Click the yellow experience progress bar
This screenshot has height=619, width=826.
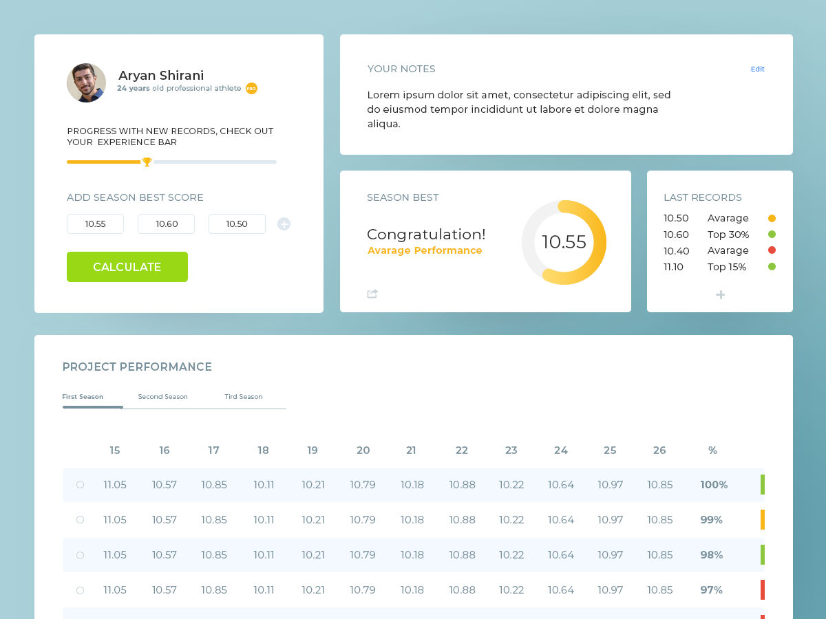point(103,162)
